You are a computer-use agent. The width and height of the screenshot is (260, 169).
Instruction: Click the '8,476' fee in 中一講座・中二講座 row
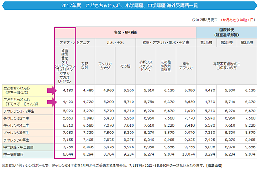(108, 147)
